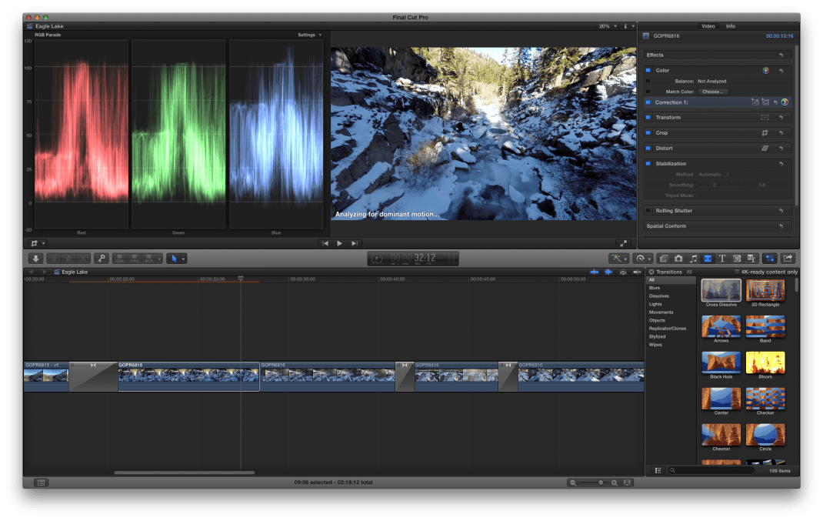This screenshot has width=823, height=521.
Task: Enable the Rolling Shutter checkbox
Action: pos(648,211)
